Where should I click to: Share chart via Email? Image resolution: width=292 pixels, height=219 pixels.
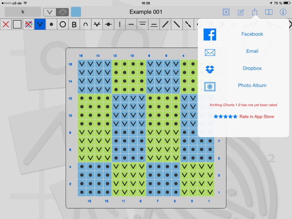point(252,51)
